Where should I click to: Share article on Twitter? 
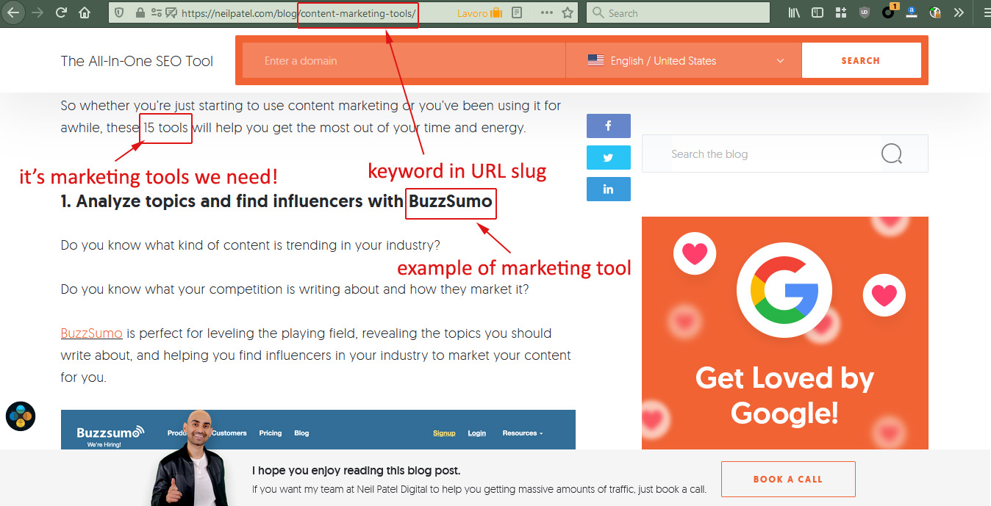click(x=609, y=158)
